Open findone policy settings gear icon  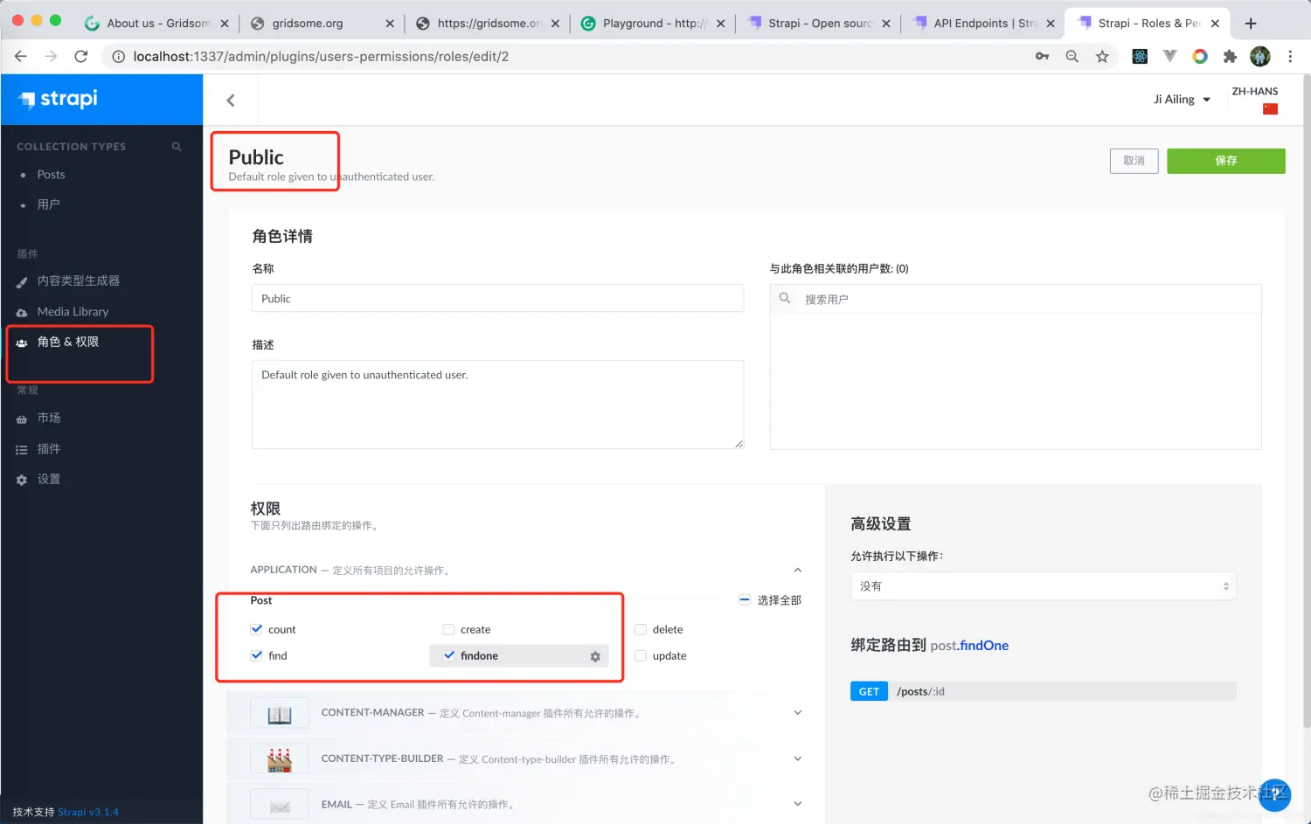click(x=595, y=656)
